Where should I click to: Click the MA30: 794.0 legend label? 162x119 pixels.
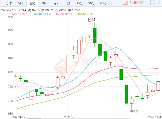click(x=86, y=14)
